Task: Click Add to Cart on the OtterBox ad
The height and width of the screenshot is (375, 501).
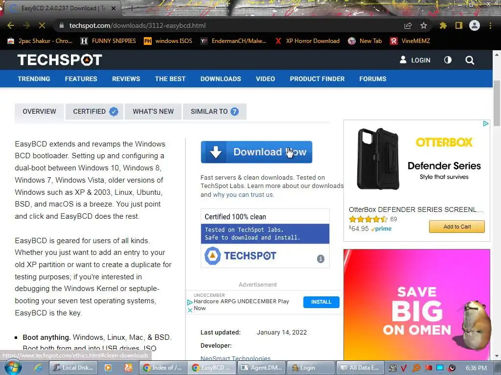Action: click(457, 227)
